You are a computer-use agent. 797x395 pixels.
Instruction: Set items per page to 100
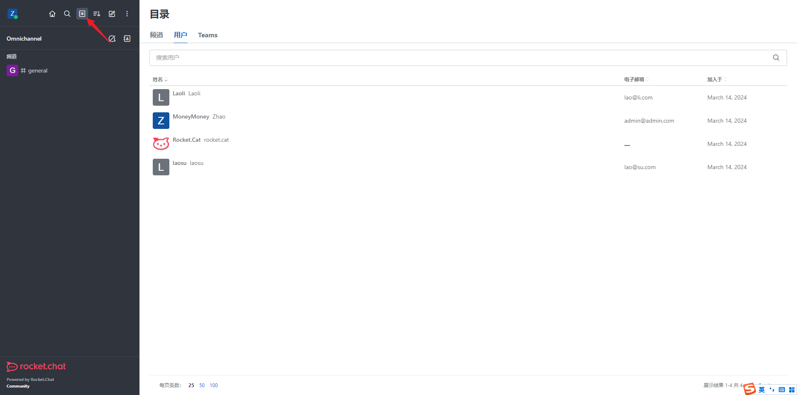click(214, 385)
